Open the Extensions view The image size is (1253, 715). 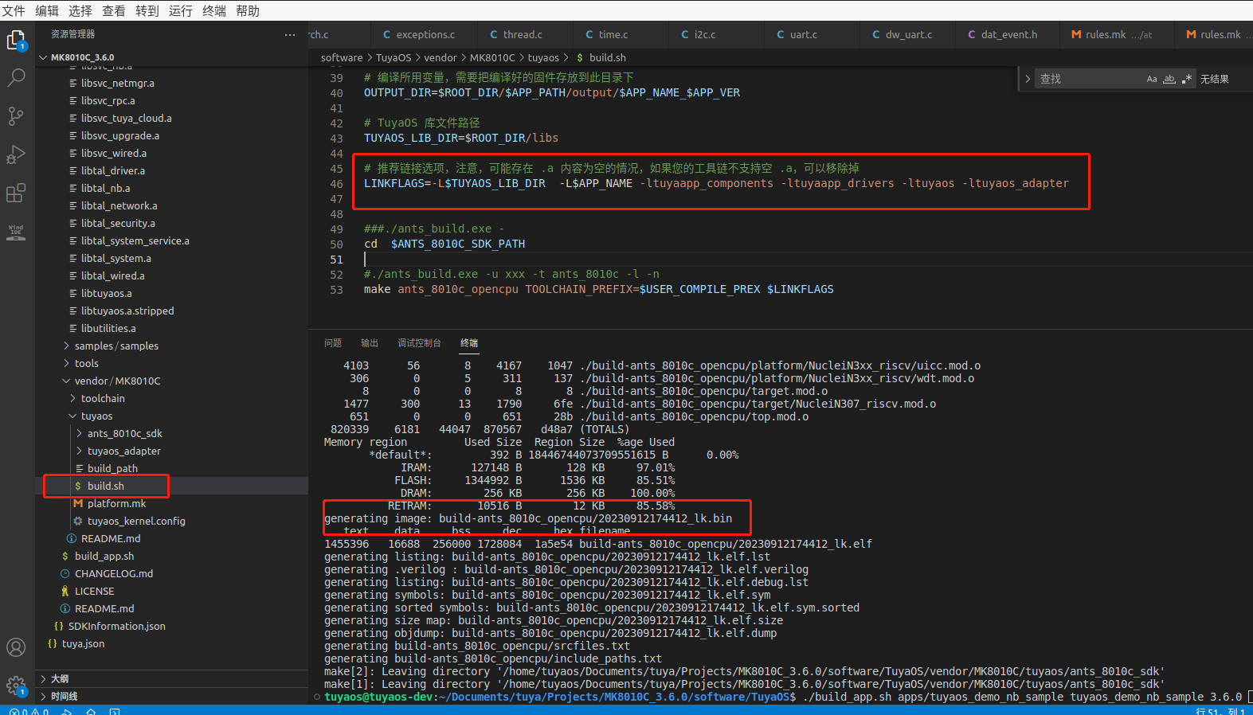(16, 193)
